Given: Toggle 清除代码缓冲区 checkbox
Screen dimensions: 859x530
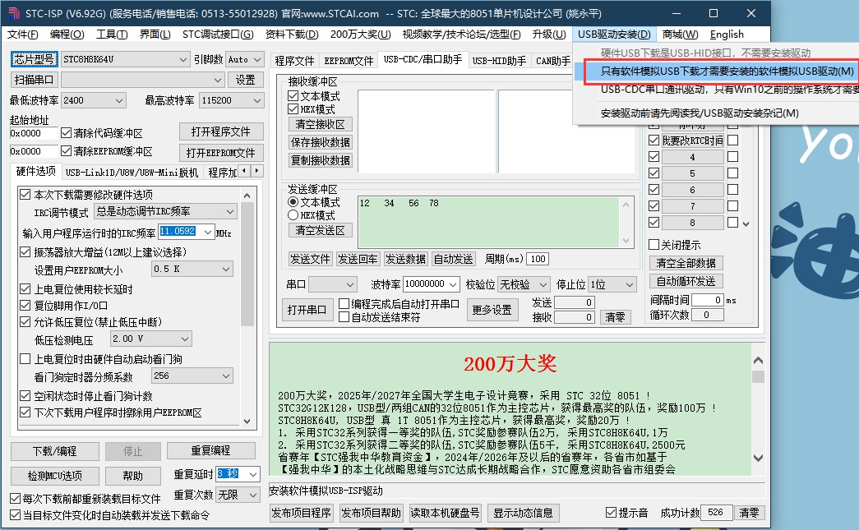Looking at the screenshot, I should tap(67, 132).
